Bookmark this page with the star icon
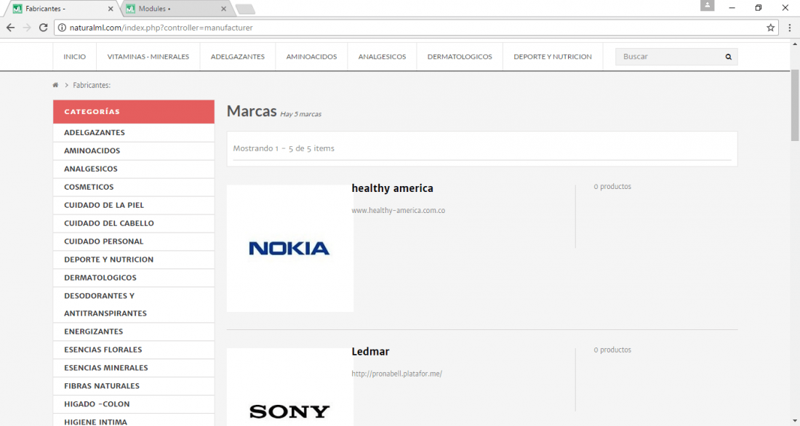The height and width of the screenshot is (426, 800). [x=770, y=28]
